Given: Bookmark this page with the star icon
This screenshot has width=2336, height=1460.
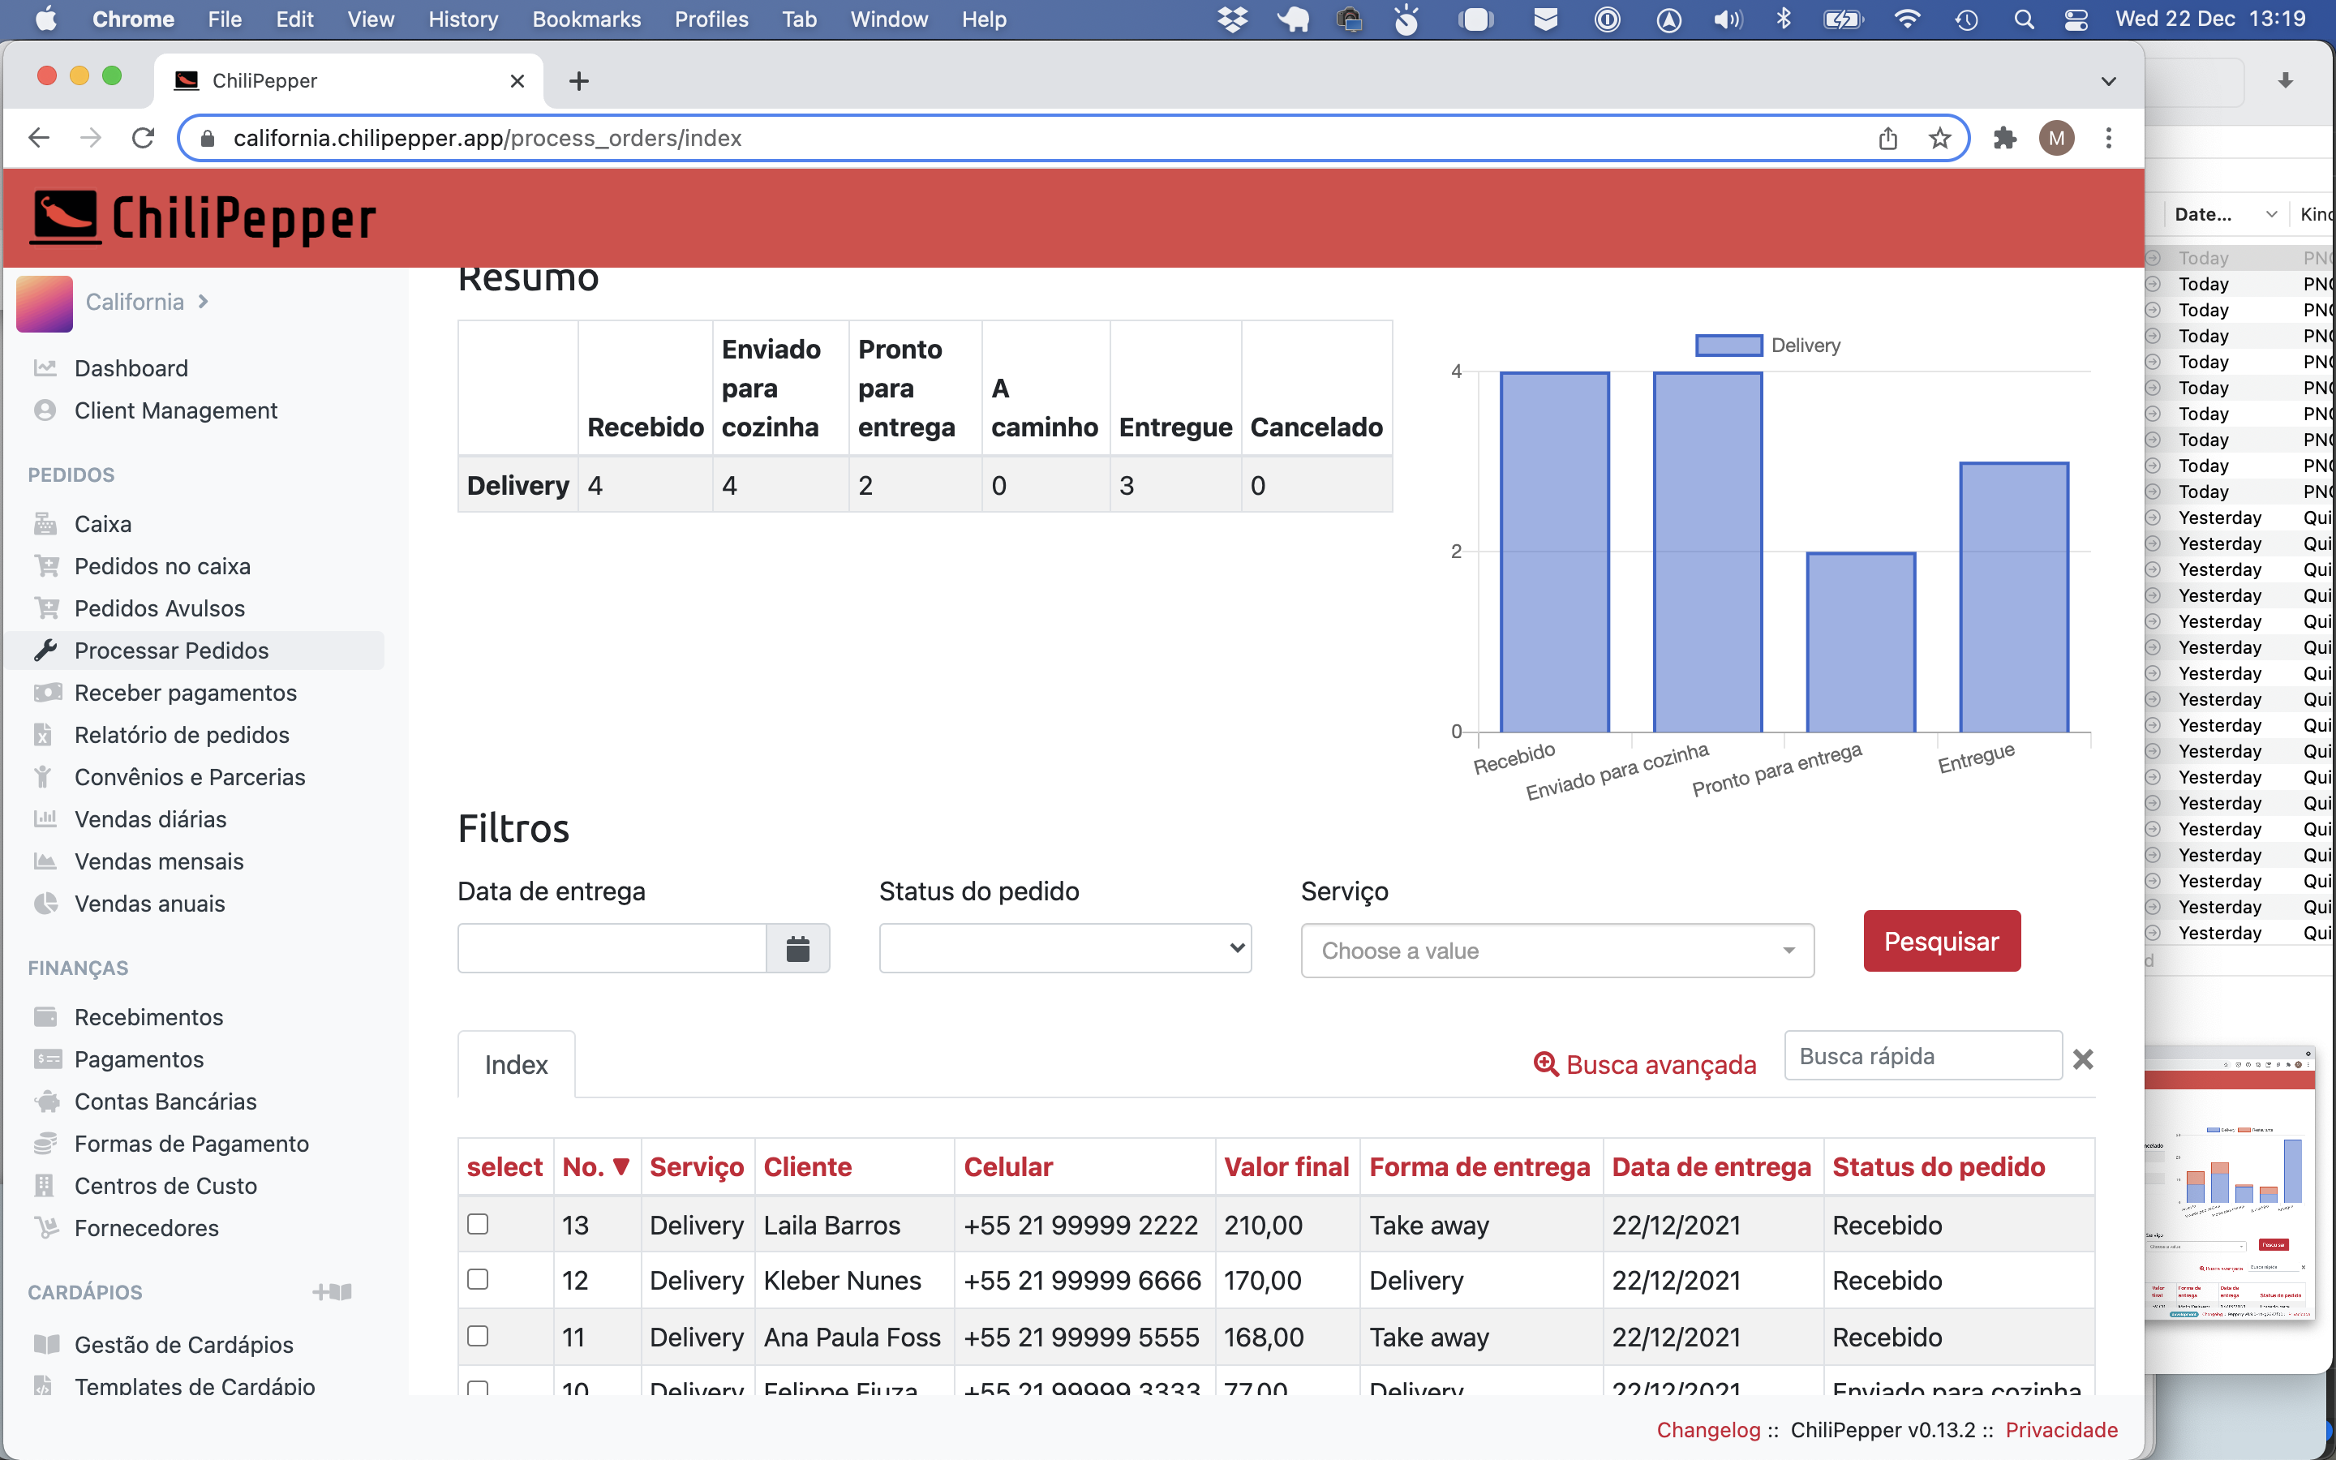Looking at the screenshot, I should (x=1940, y=138).
